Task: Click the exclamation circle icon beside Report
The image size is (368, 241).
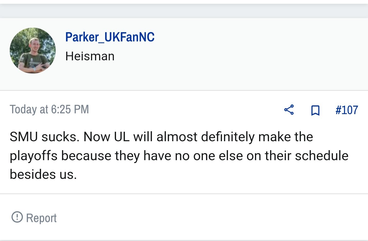Action: (x=17, y=217)
